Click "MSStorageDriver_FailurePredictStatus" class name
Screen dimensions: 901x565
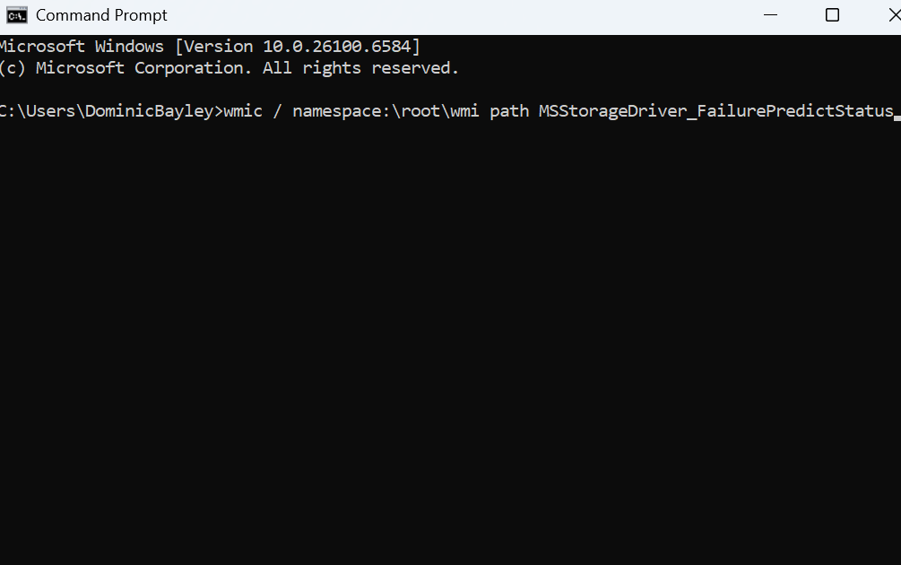(x=715, y=111)
